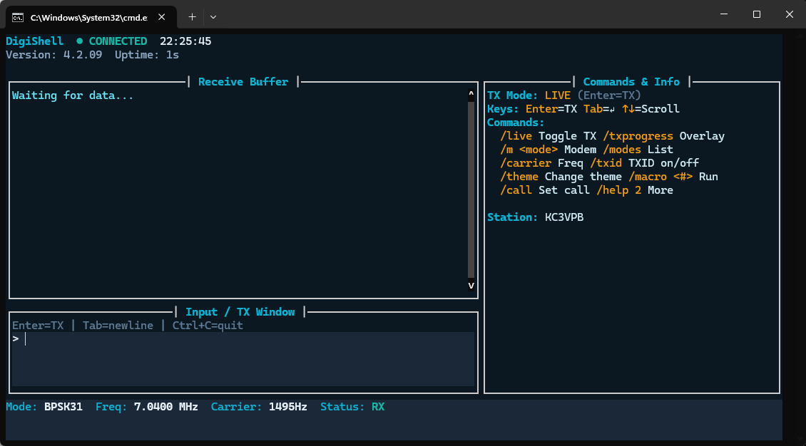Click the cmd.exe icon on the terminal tab
This screenshot has height=446, width=806.
click(x=17, y=17)
